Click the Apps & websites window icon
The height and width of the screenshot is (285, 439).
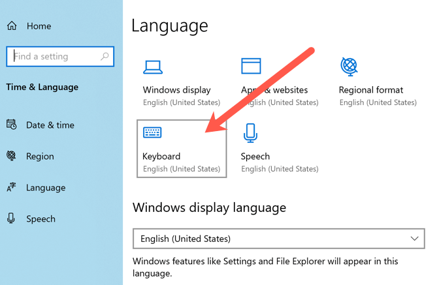tap(251, 67)
